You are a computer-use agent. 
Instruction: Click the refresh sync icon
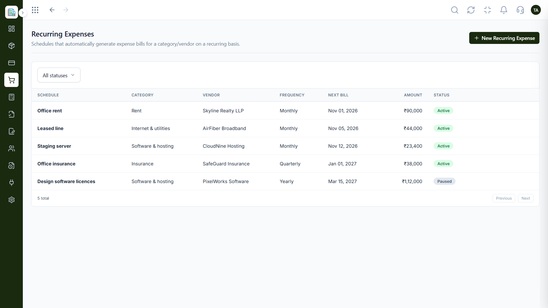click(x=471, y=10)
